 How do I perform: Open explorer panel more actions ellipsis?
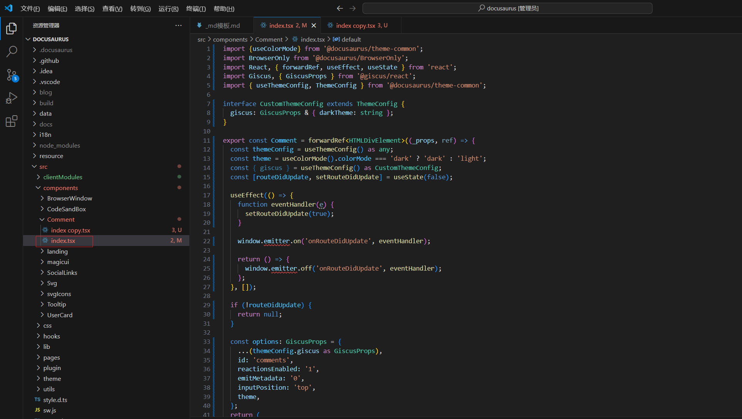coord(178,25)
